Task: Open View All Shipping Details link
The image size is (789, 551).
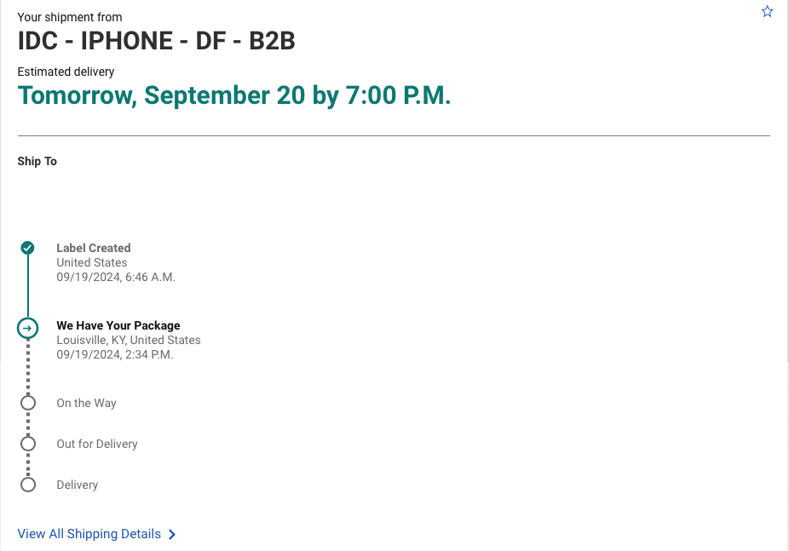Action: point(89,534)
